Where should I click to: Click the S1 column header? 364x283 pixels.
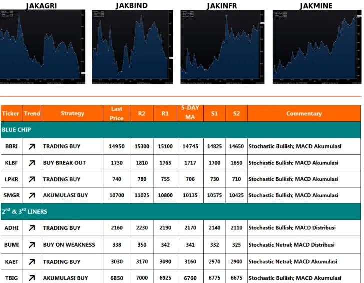point(214,113)
